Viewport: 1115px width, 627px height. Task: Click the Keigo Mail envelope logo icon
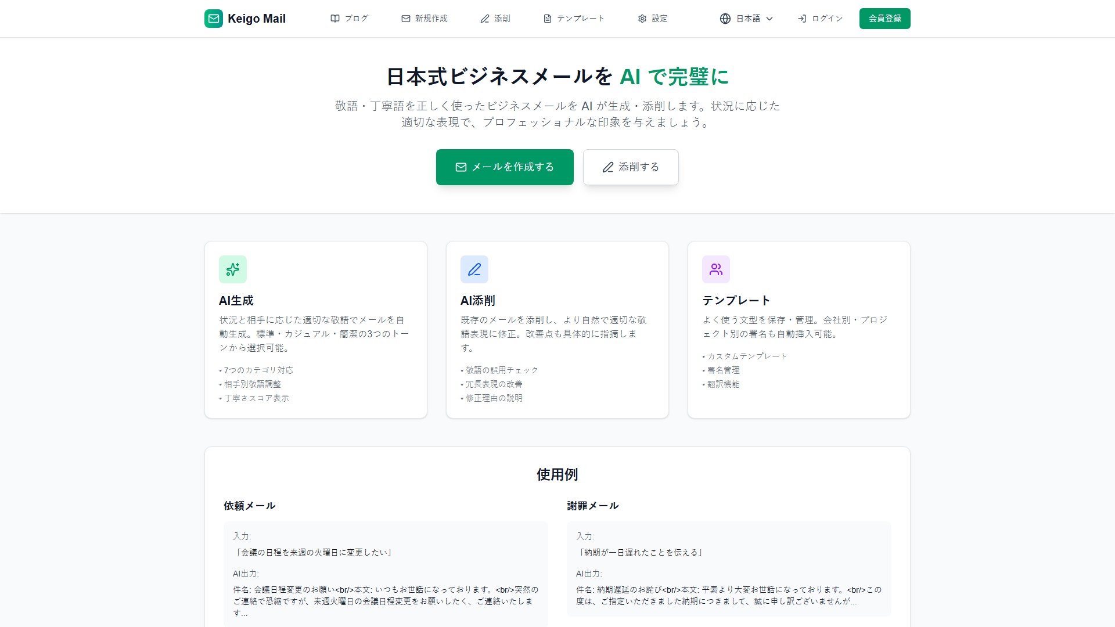[214, 18]
